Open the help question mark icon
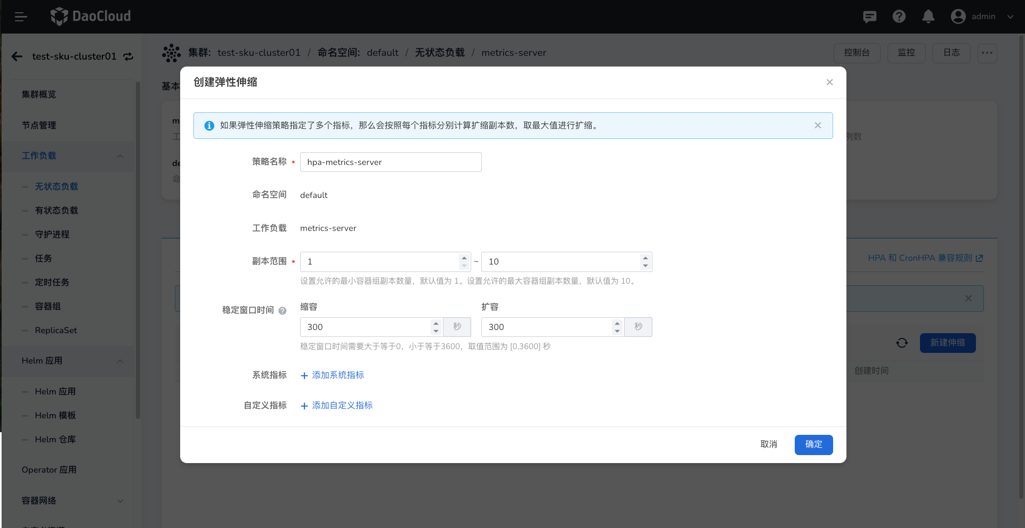The image size is (1025, 528). pyautogui.click(x=899, y=17)
